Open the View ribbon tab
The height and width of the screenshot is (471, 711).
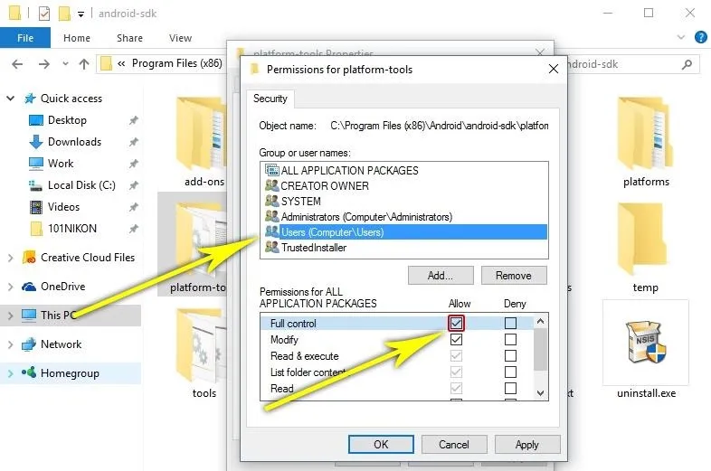tap(181, 38)
